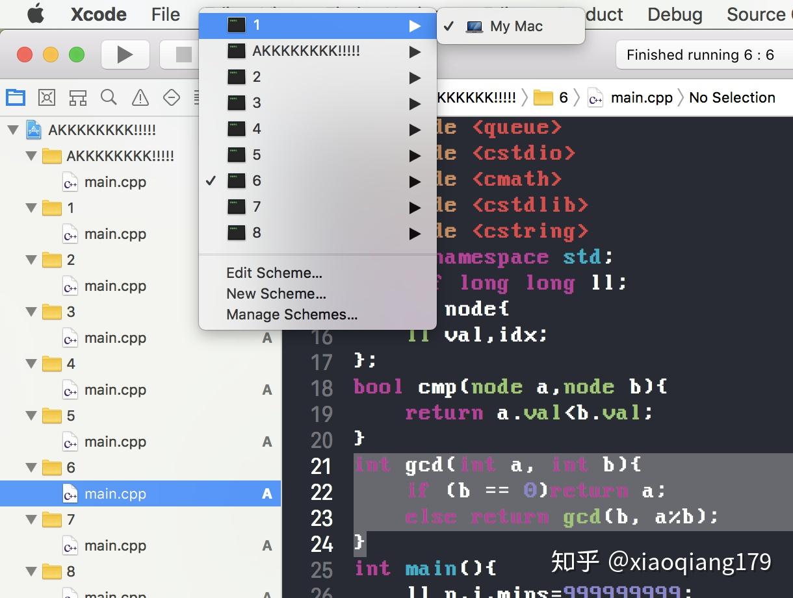This screenshot has width=793, height=598.
Task: Select folder 5 in the project navigator
Action: click(140, 416)
